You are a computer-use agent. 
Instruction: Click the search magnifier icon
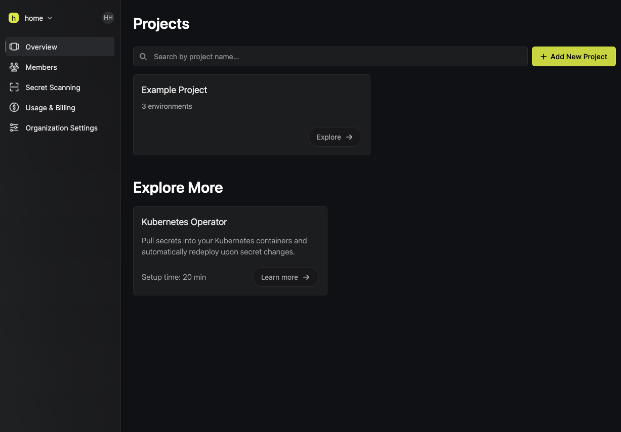(x=143, y=57)
